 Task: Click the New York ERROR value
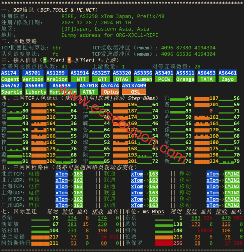click(x=205, y=230)
